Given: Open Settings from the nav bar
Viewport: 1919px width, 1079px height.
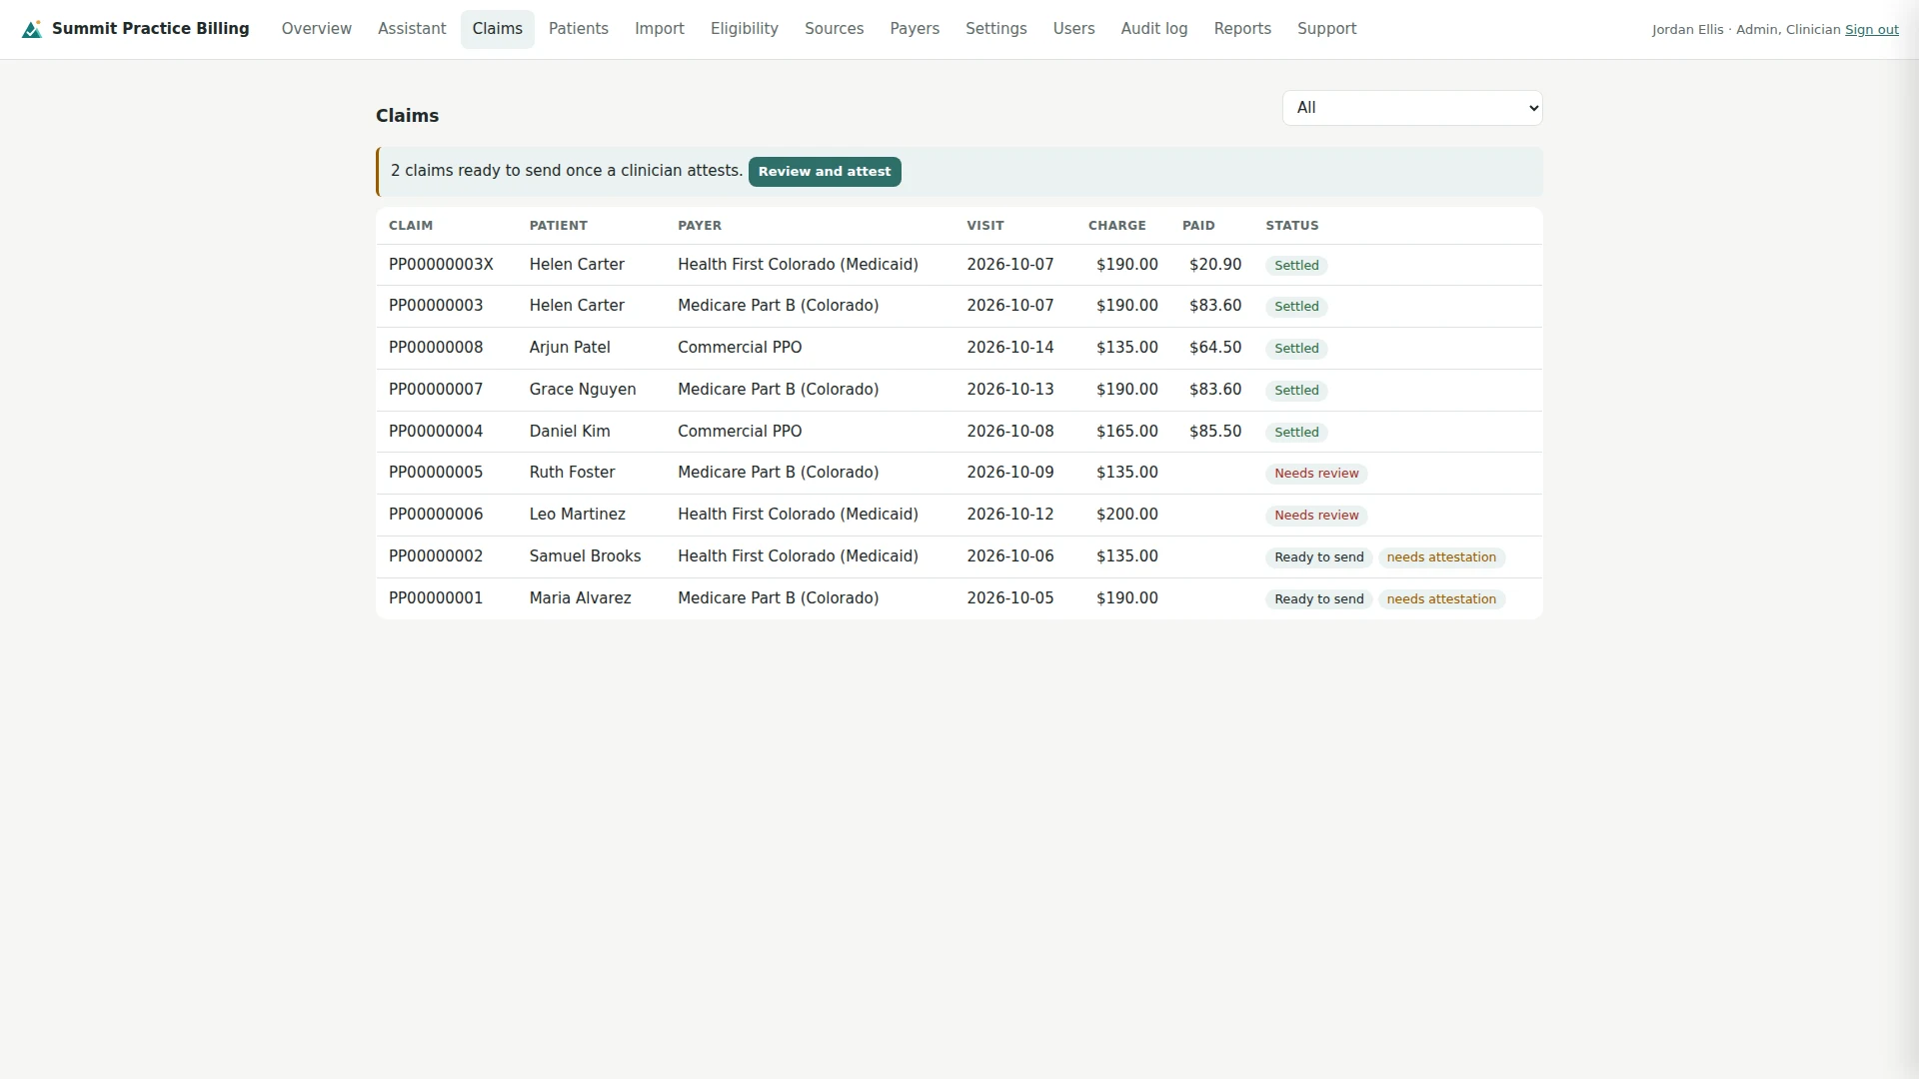Looking at the screenshot, I should [996, 29].
